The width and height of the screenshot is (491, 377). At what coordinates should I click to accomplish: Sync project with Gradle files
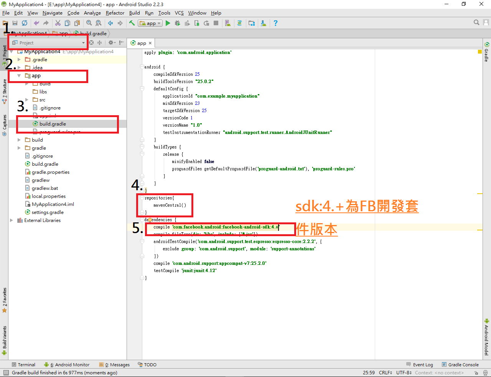point(240,23)
